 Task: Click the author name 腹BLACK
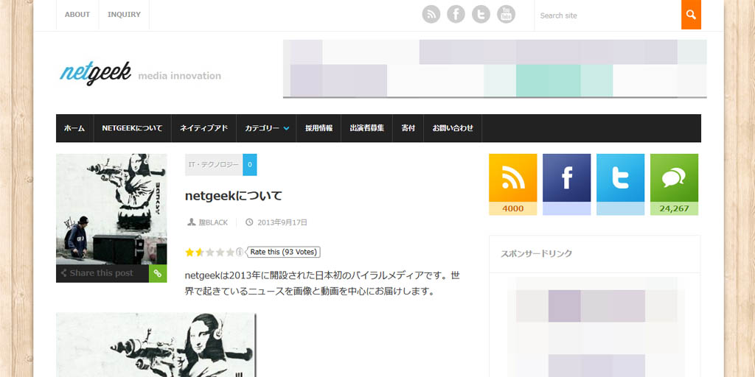point(213,222)
